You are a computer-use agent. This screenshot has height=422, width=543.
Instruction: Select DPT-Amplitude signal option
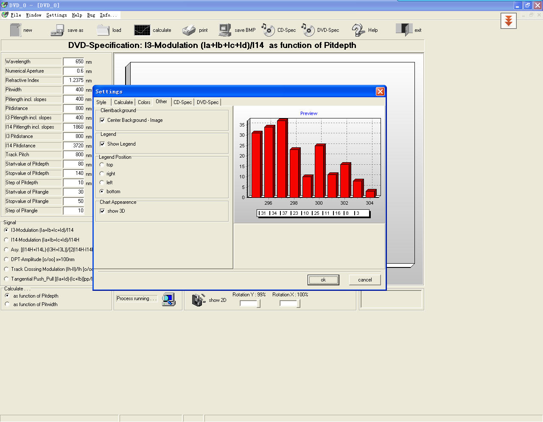(x=6, y=259)
